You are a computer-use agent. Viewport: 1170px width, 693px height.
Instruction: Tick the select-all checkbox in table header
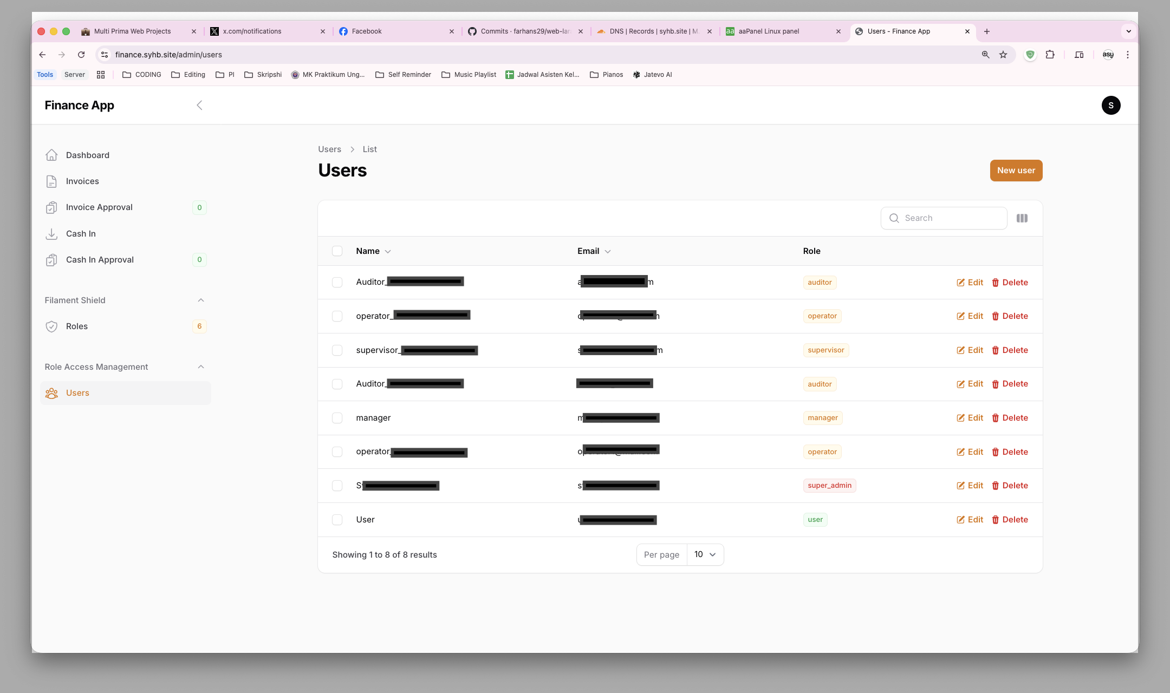click(337, 251)
